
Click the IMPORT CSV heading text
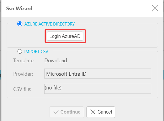36,52
